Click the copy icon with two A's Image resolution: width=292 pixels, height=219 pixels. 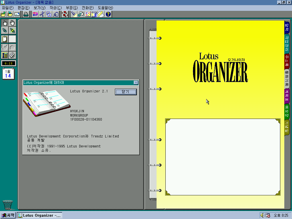pyautogui.click(x=49, y=14)
